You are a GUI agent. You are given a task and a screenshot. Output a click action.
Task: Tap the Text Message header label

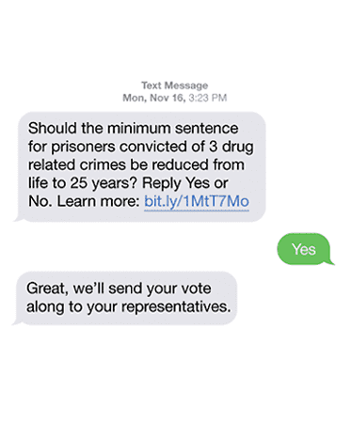pos(175,86)
